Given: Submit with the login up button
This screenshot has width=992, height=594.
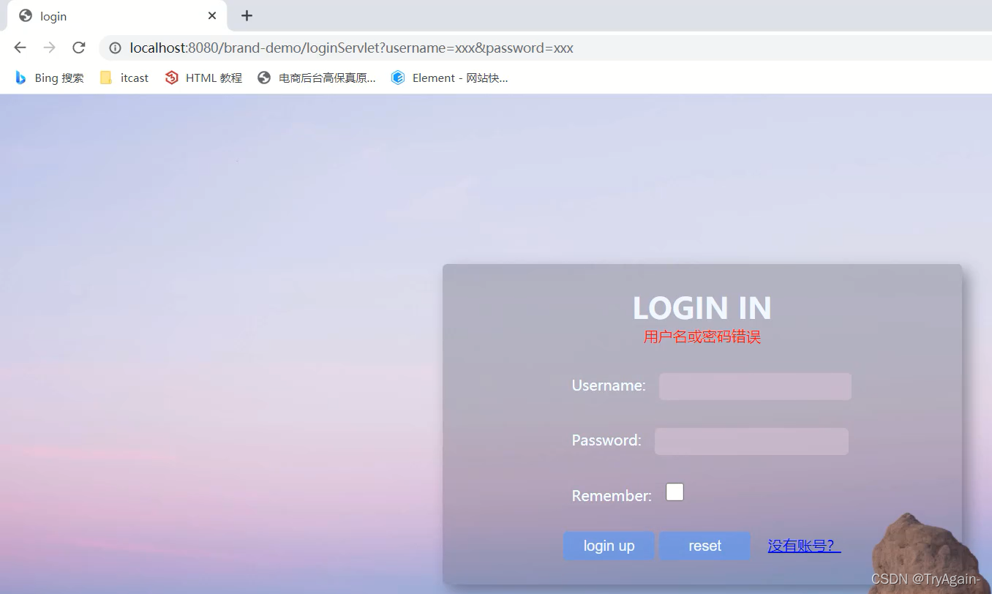Looking at the screenshot, I should (609, 546).
